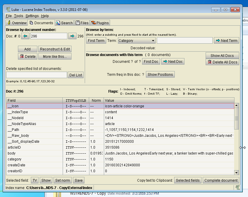Click the Luke icon in status bar
248x197 pixels.
(x=237, y=188)
